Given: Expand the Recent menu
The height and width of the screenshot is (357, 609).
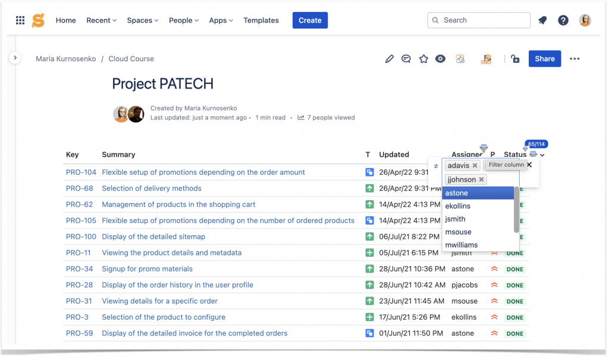Looking at the screenshot, I should pyautogui.click(x=101, y=20).
